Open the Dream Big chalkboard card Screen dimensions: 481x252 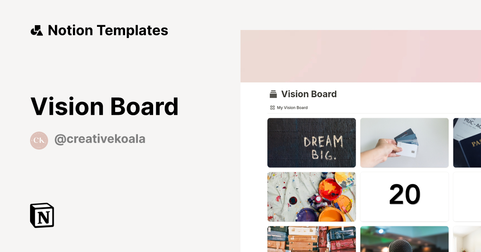coord(311,143)
